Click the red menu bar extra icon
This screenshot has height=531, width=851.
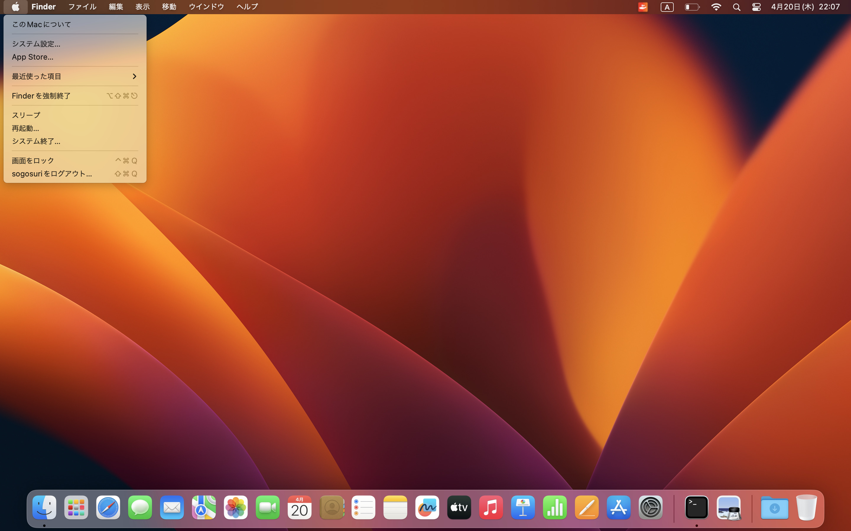click(x=643, y=7)
